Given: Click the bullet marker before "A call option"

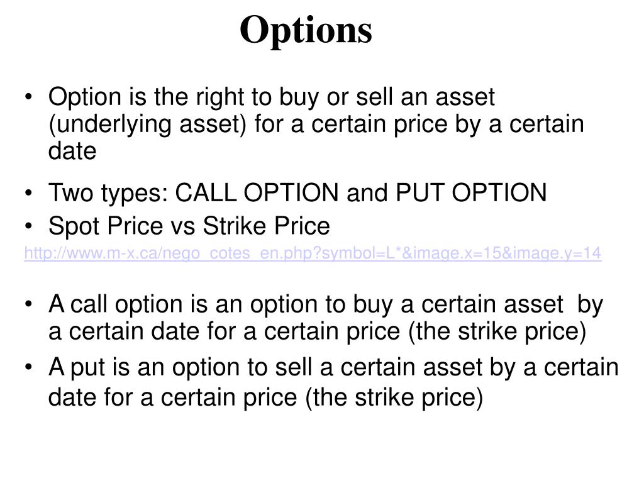Looking at the screenshot, I should tap(28, 304).
